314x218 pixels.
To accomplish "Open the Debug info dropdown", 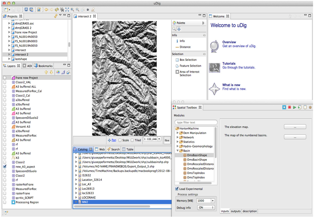I will tap(205, 208).
